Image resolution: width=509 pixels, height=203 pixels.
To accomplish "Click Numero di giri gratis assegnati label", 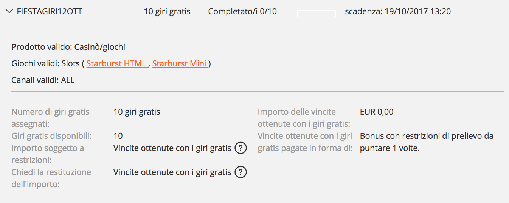I will pos(51,118).
